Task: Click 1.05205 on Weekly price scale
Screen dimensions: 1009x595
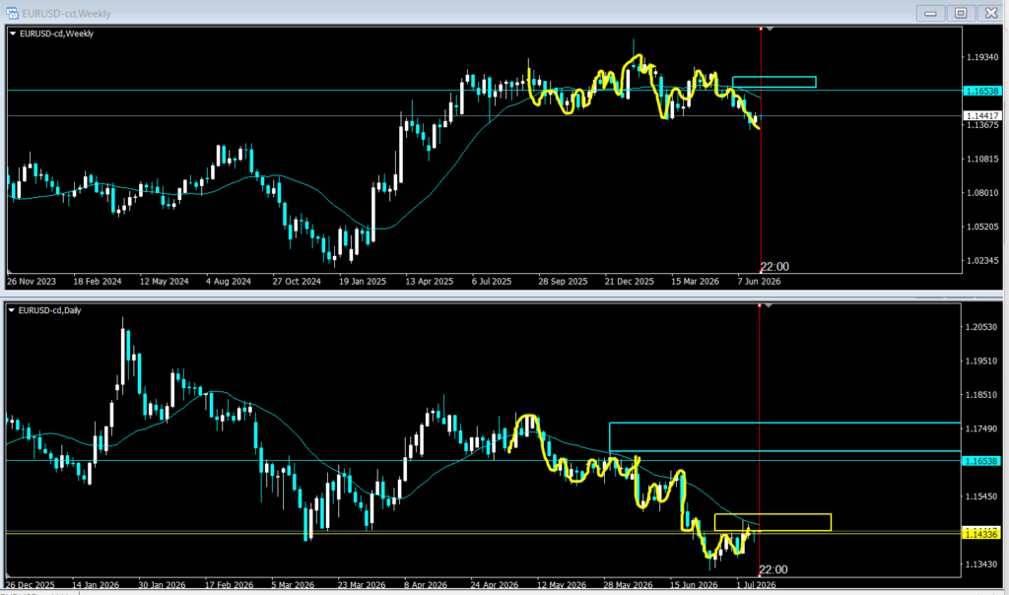Action: pos(982,227)
